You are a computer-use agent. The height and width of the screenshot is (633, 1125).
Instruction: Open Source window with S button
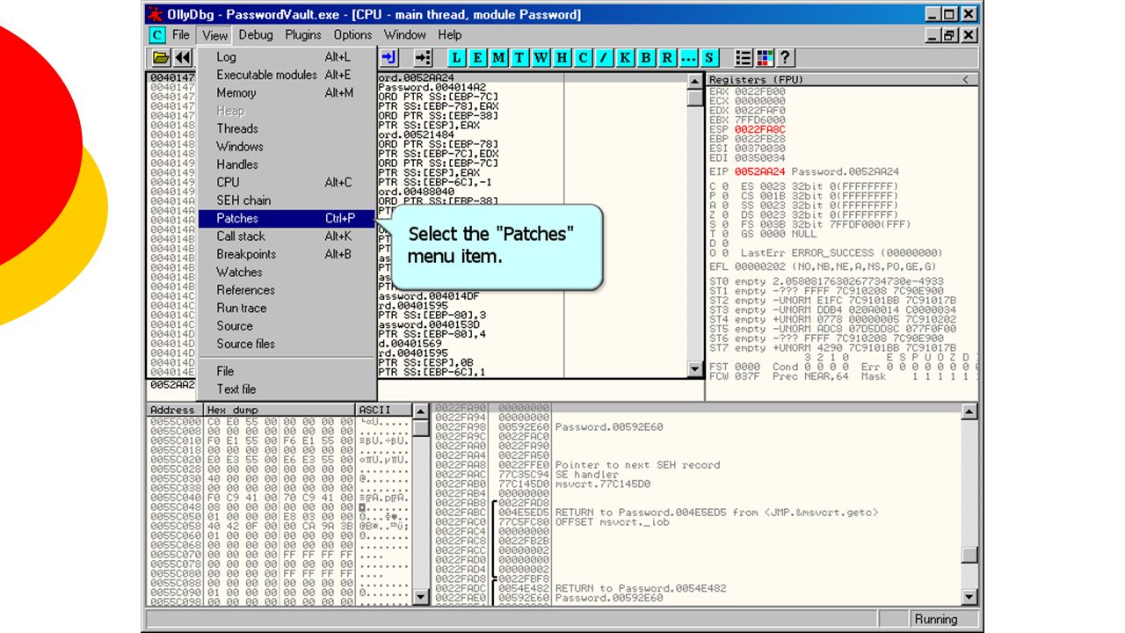(709, 58)
